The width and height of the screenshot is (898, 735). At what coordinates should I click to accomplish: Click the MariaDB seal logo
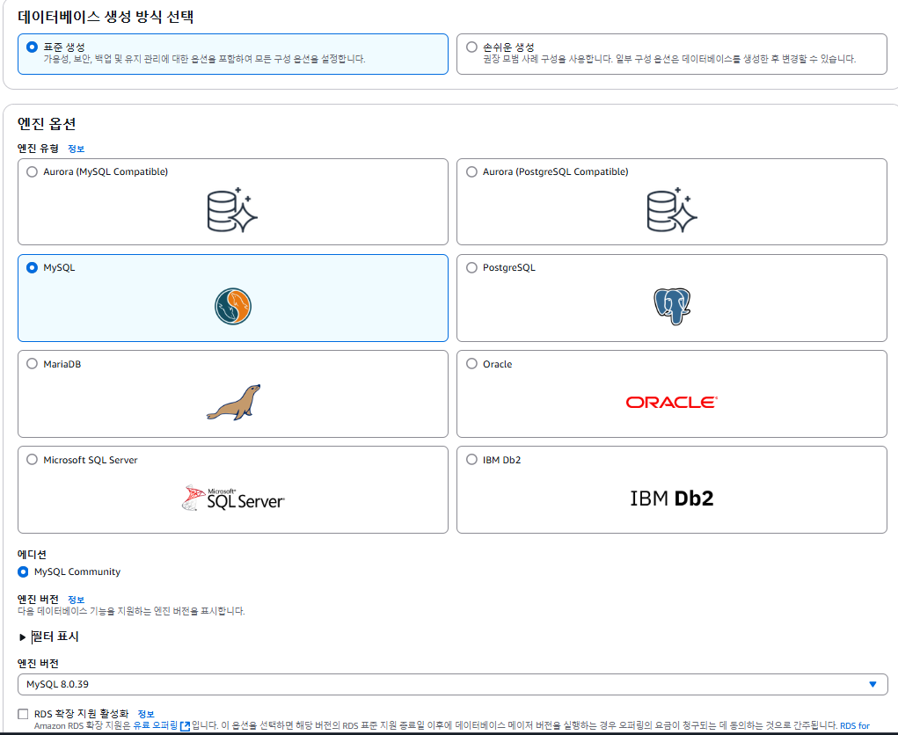pyautogui.click(x=234, y=403)
